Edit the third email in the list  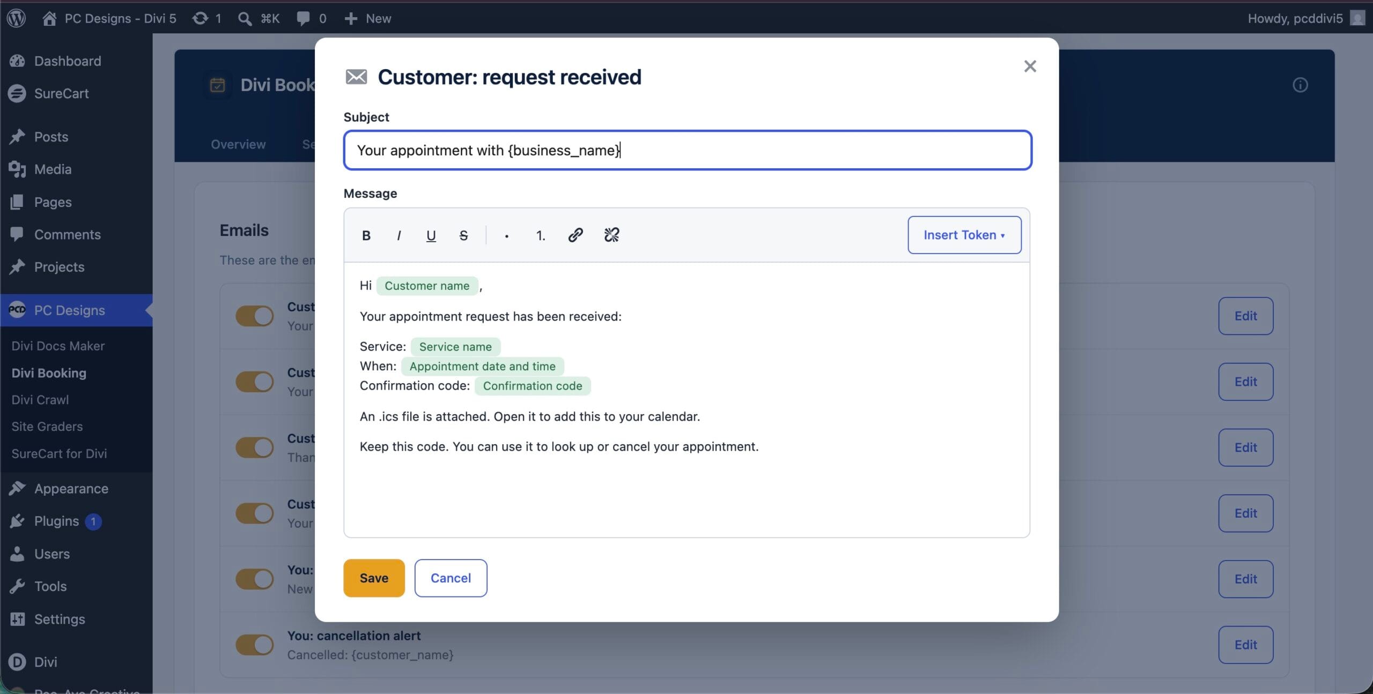[x=1245, y=447]
